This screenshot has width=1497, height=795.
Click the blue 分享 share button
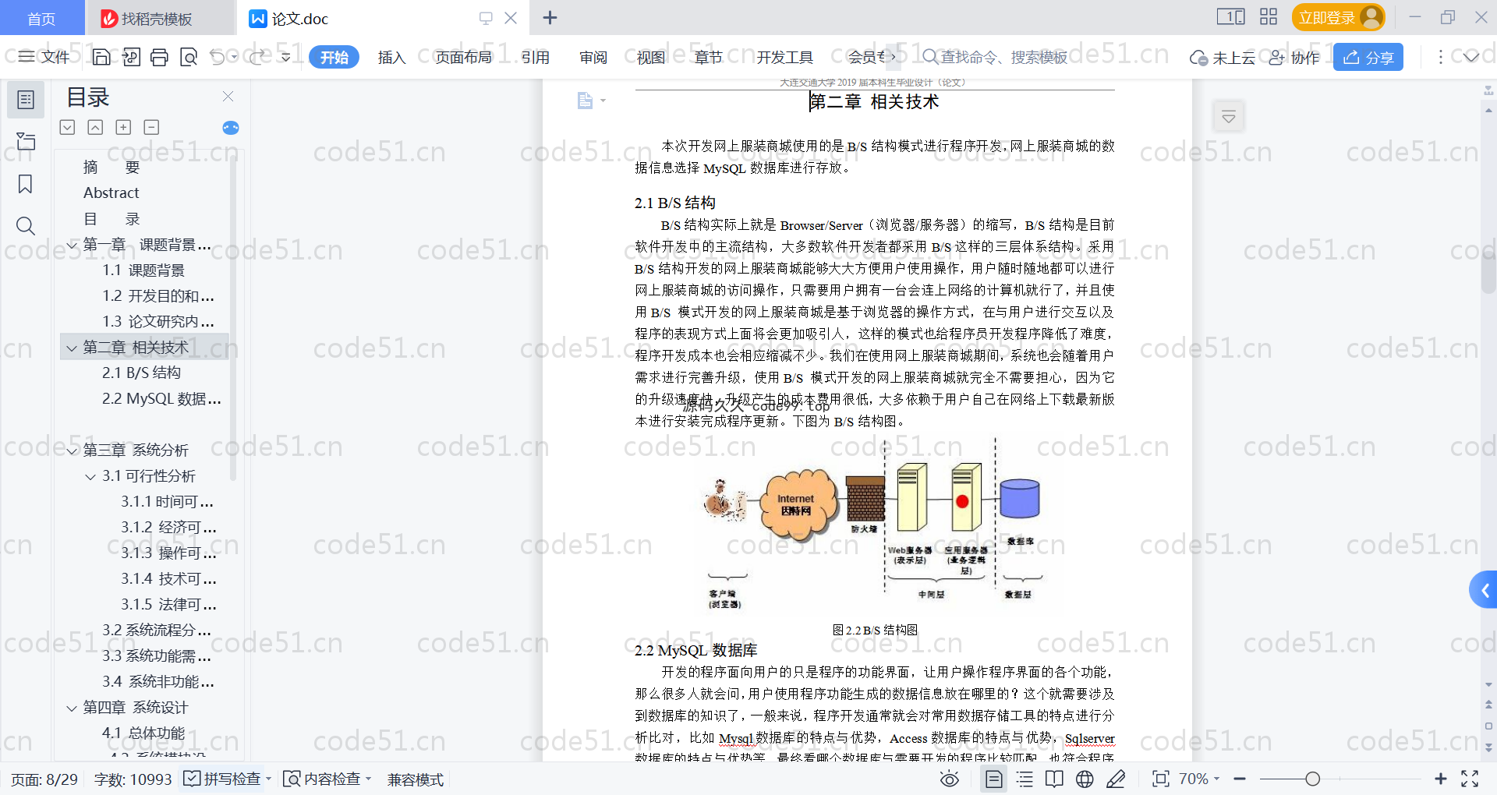tap(1368, 57)
